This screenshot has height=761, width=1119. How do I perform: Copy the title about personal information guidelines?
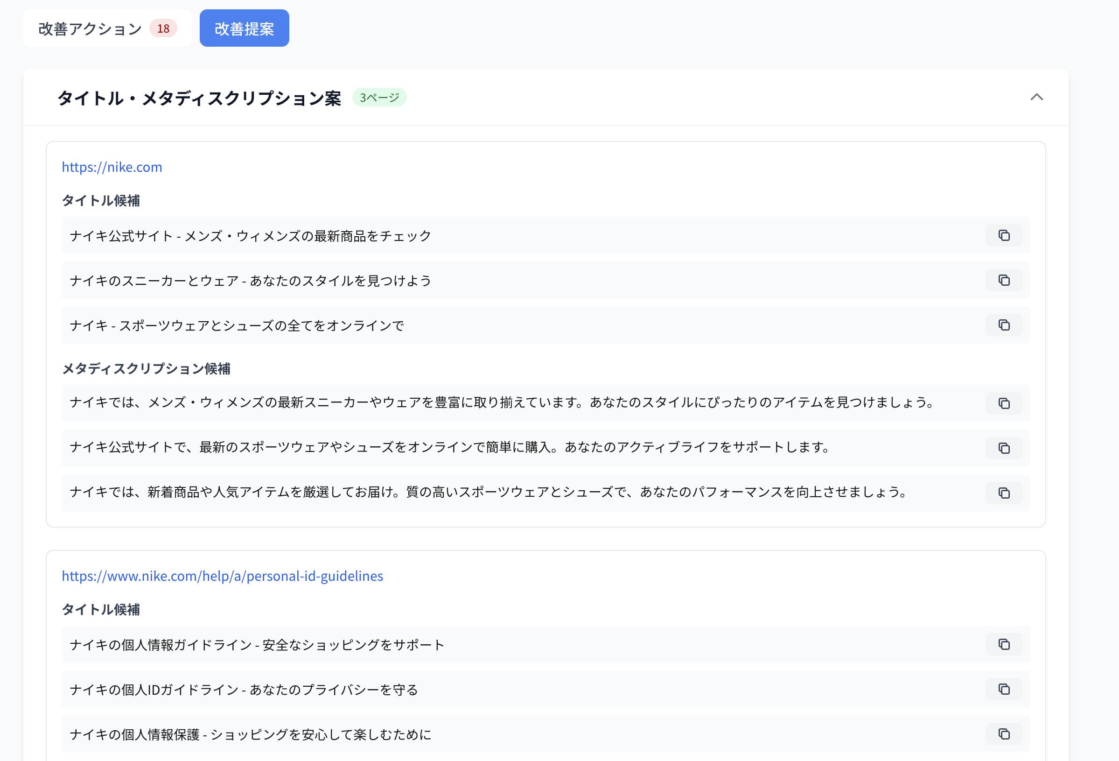point(1004,644)
